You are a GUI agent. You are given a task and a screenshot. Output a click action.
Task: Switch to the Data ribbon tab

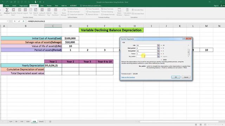pos(42,6)
